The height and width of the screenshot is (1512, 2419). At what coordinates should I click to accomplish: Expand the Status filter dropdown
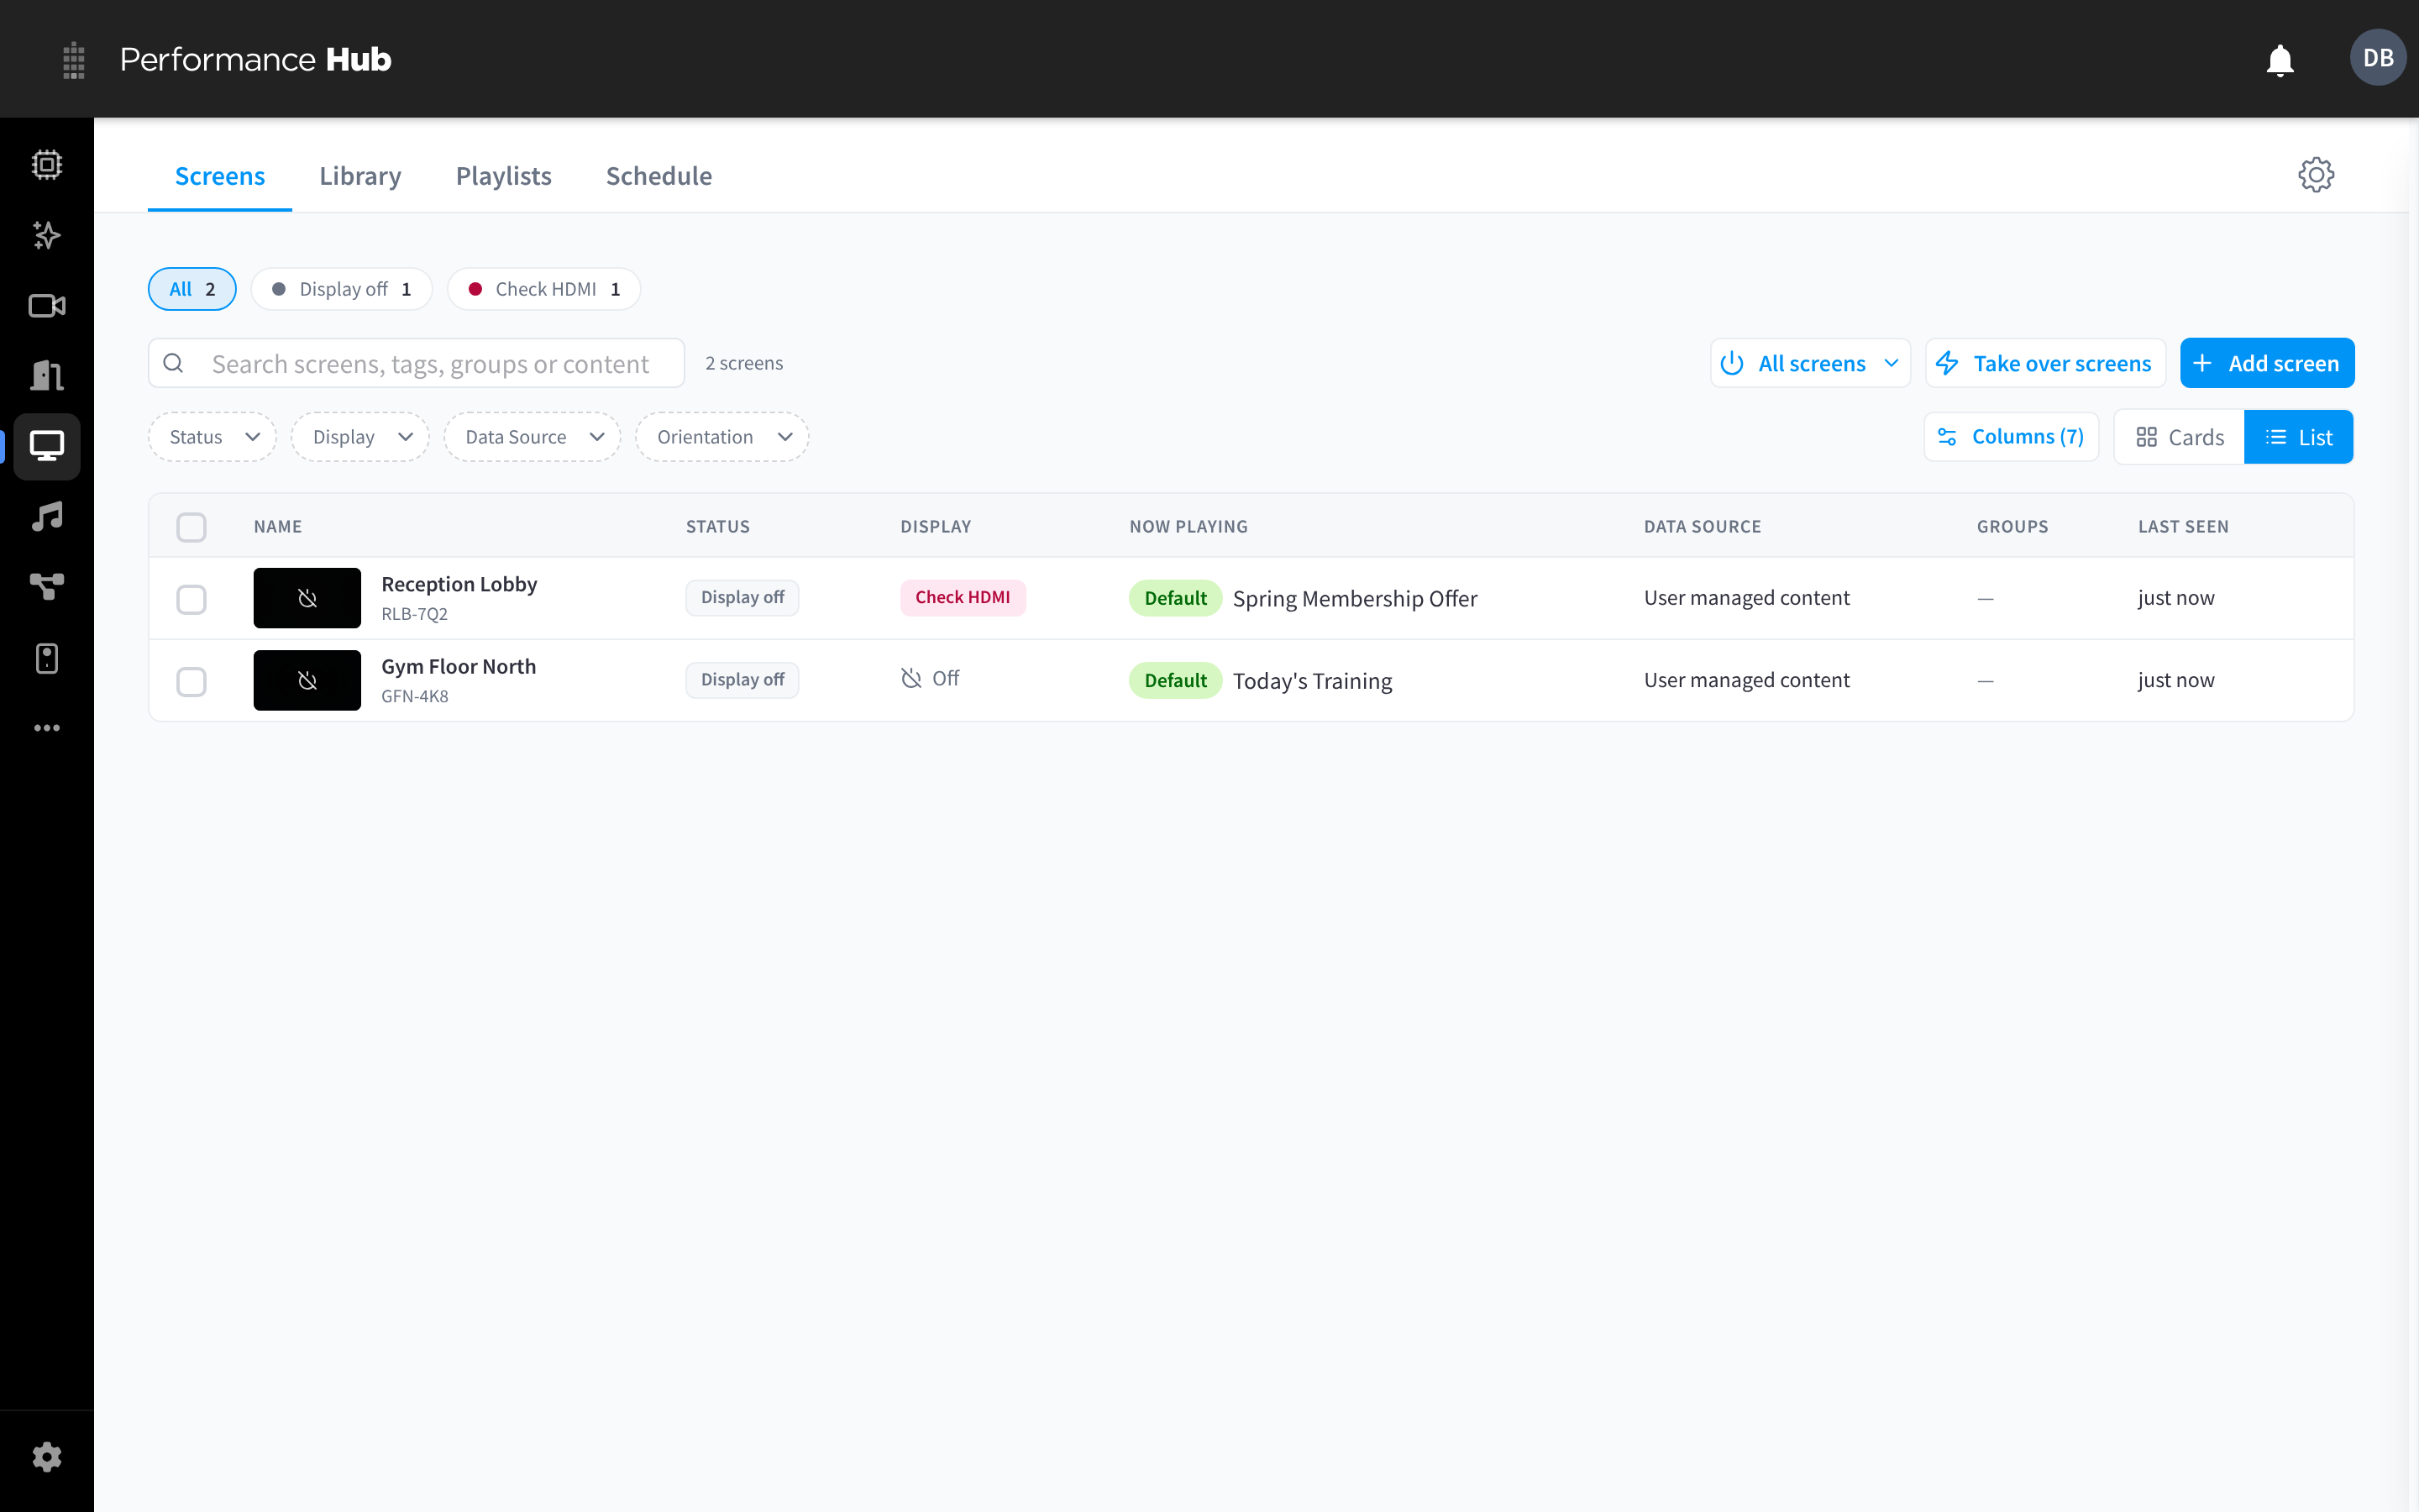(x=212, y=437)
